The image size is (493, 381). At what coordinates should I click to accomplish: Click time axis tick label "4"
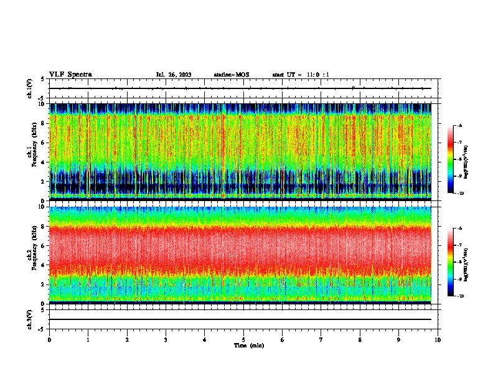[x=205, y=340]
